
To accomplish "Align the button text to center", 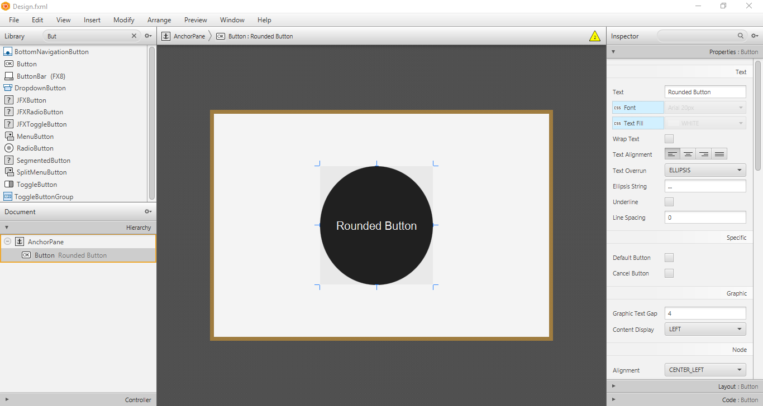I will (x=688, y=154).
